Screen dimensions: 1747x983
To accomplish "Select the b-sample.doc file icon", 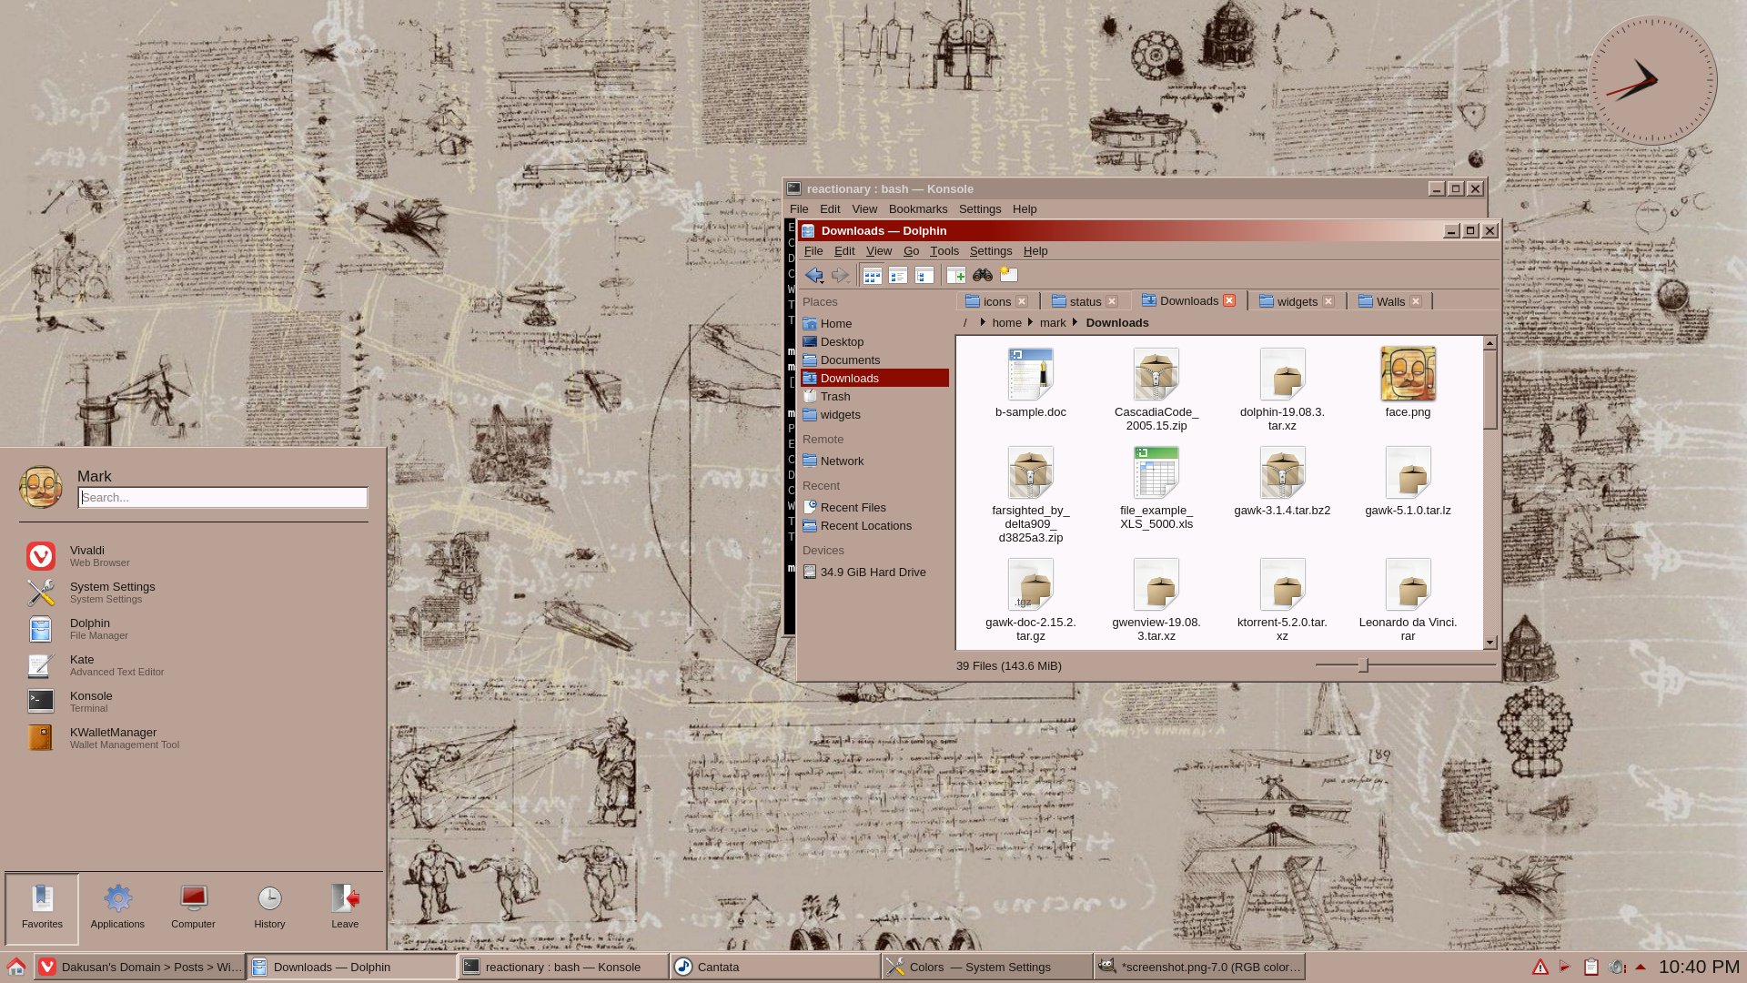I will point(1030,374).
